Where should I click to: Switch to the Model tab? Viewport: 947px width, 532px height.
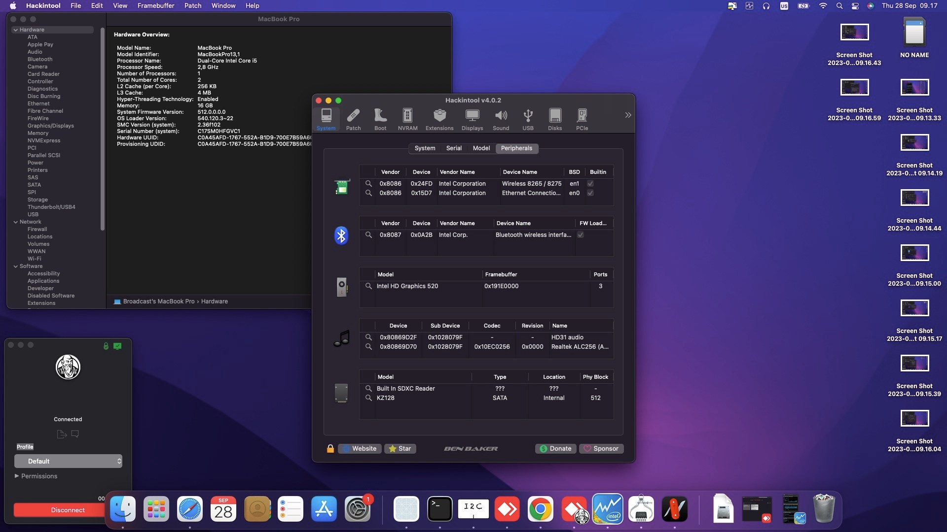click(481, 148)
